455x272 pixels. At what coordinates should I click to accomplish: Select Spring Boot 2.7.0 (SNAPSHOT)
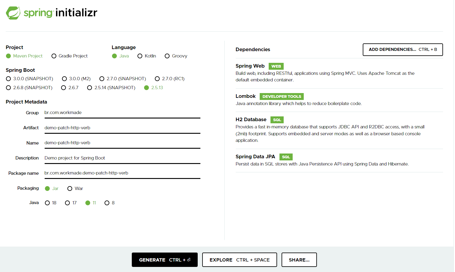point(123,79)
